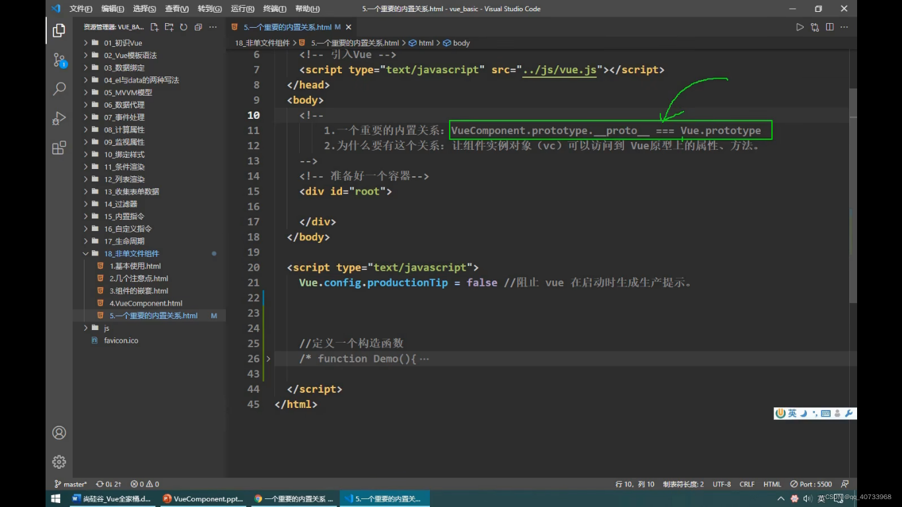This screenshot has width=902, height=507.
Task: Open the Accounts menu icon
Action: 59,432
